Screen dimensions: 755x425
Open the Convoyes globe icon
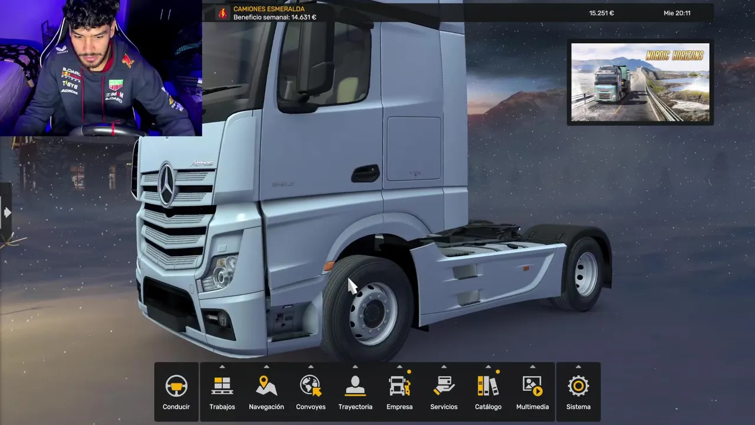click(311, 386)
